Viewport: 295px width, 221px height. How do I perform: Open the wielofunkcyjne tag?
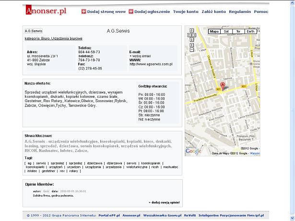pyautogui.click(x=137, y=167)
